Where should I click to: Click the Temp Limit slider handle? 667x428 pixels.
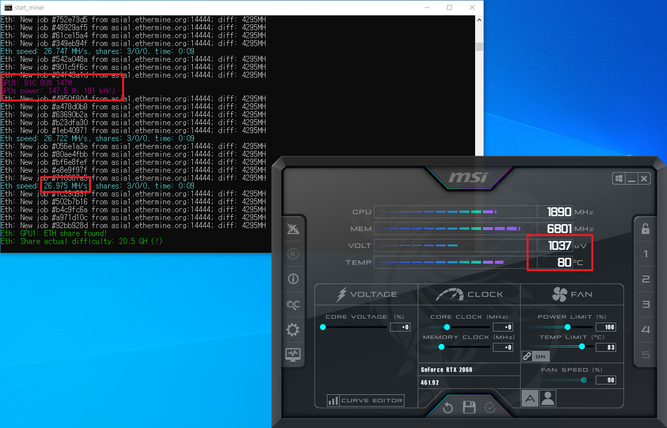pyautogui.click(x=582, y=347)
